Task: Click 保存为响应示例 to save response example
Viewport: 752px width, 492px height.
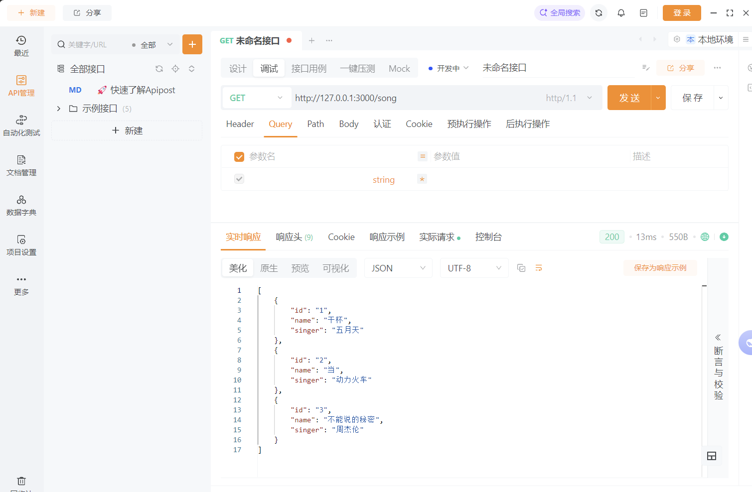Action: [660, 267]
